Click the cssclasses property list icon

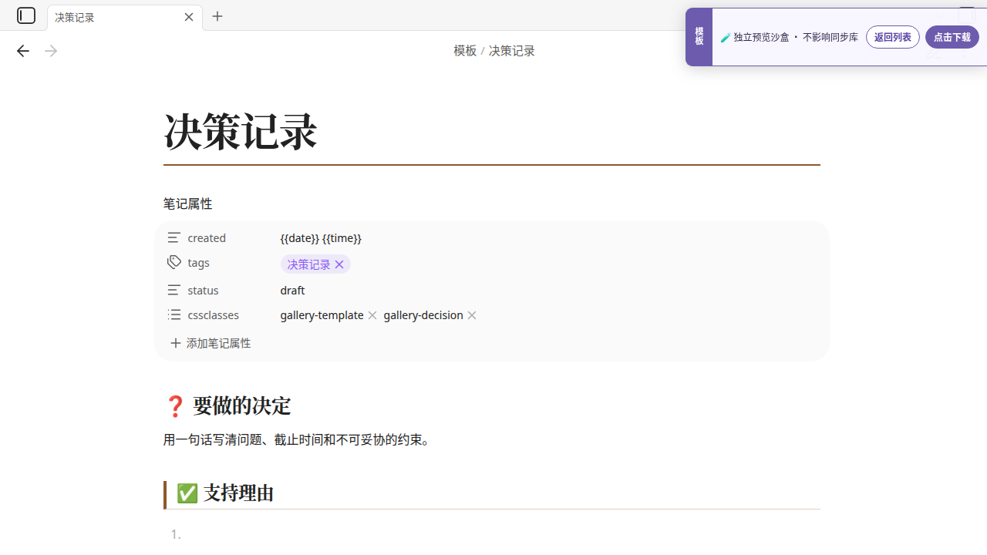click(x=174, y=314)
